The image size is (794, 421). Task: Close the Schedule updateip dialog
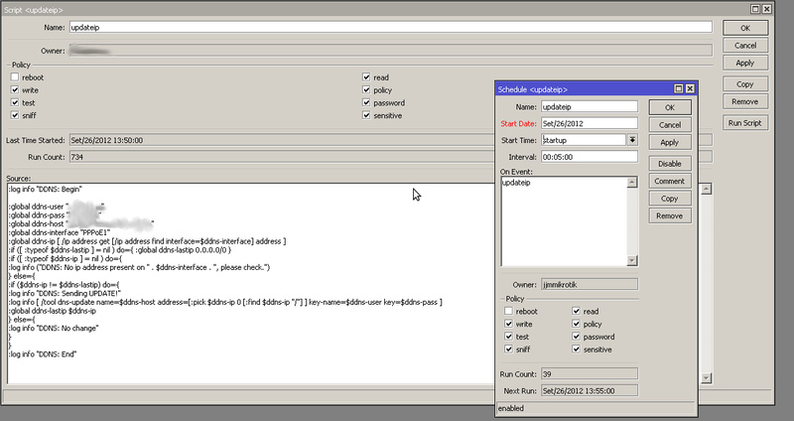(x=690, y=88)
